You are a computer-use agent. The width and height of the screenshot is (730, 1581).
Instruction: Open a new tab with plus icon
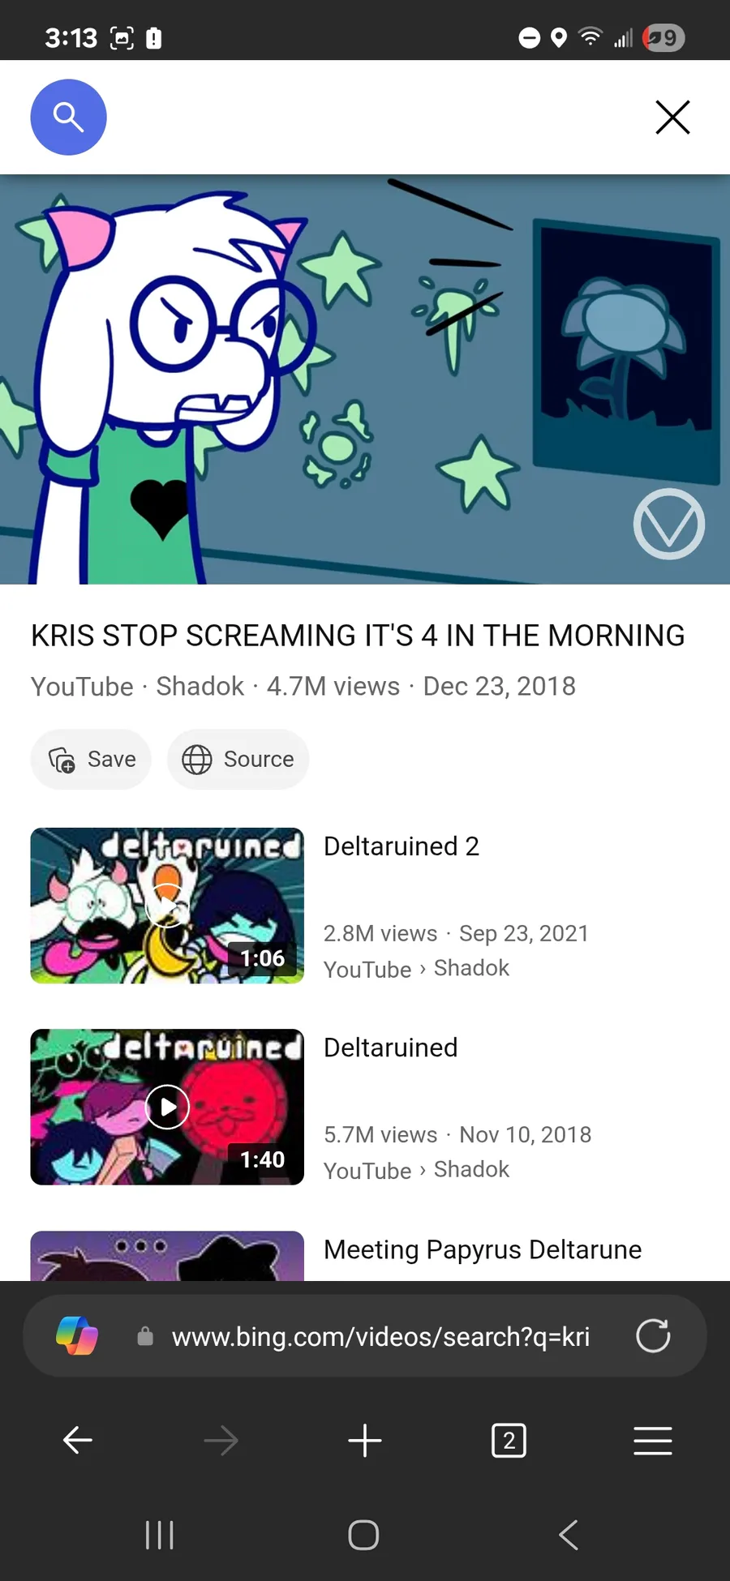tap(365, 1441)
